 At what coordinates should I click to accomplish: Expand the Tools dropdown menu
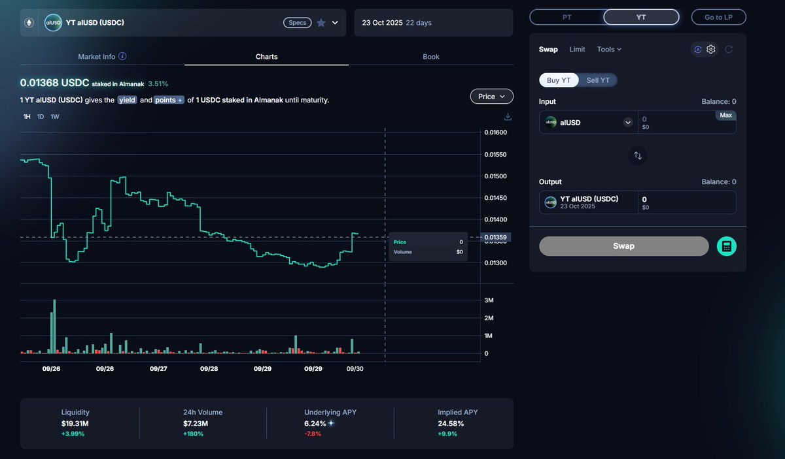609,50
